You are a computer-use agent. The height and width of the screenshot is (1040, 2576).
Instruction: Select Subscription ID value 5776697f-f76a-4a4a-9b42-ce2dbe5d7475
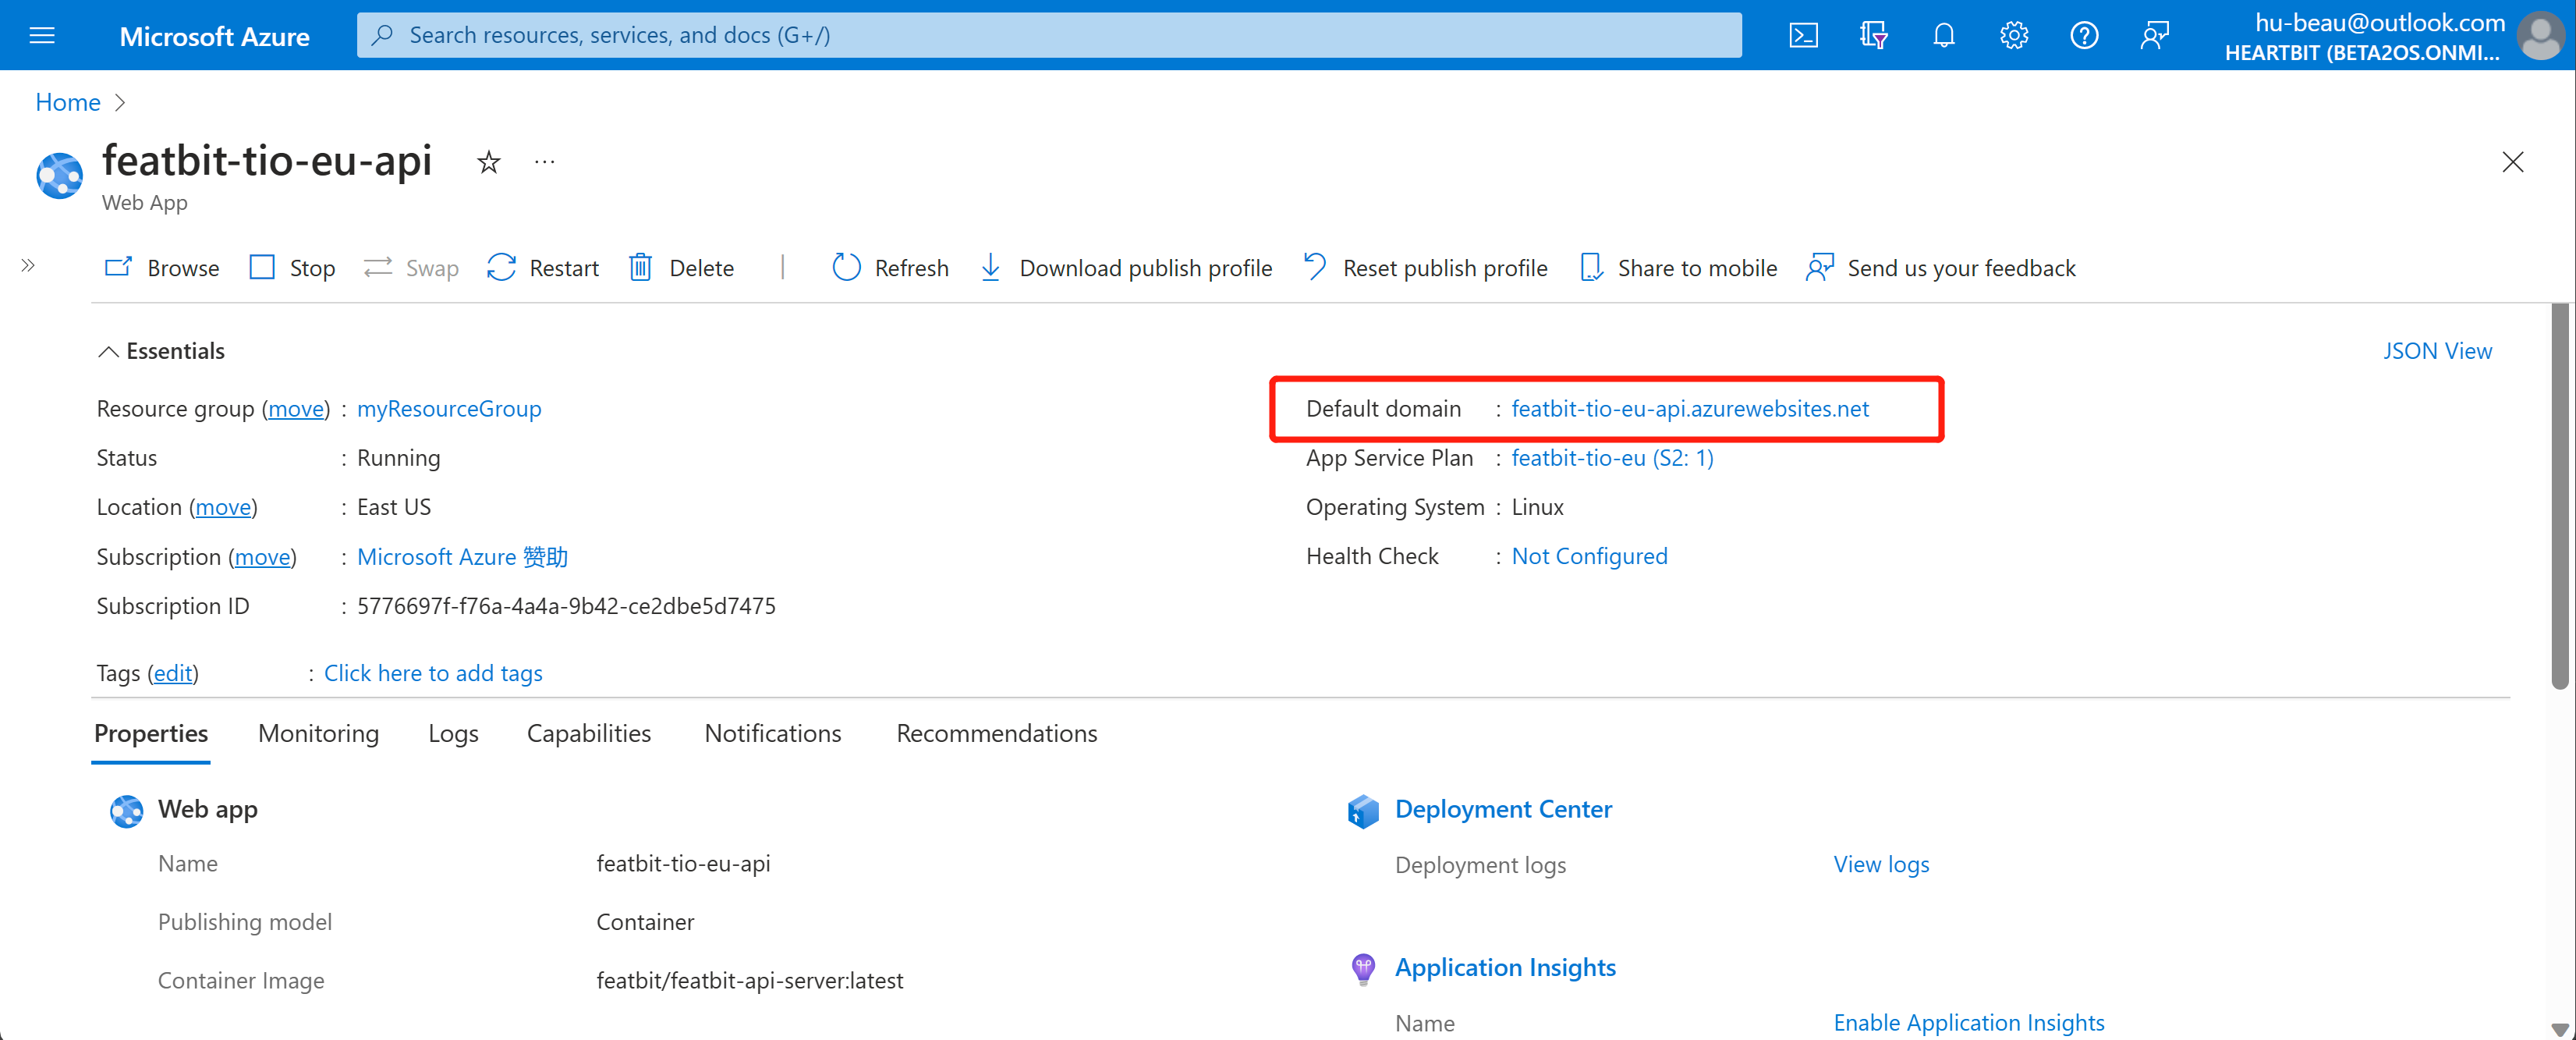[566, 606]
